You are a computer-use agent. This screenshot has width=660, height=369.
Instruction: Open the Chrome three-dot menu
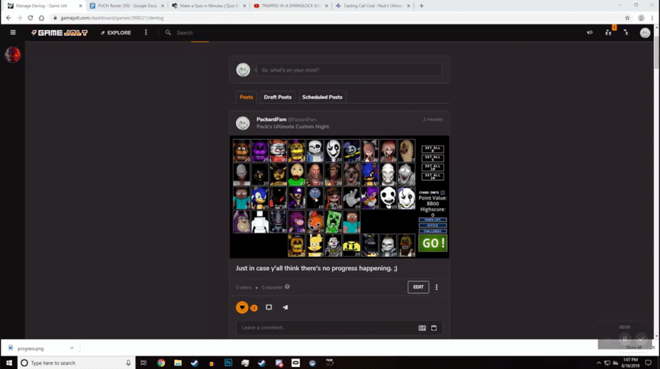[x=653, y=18]
